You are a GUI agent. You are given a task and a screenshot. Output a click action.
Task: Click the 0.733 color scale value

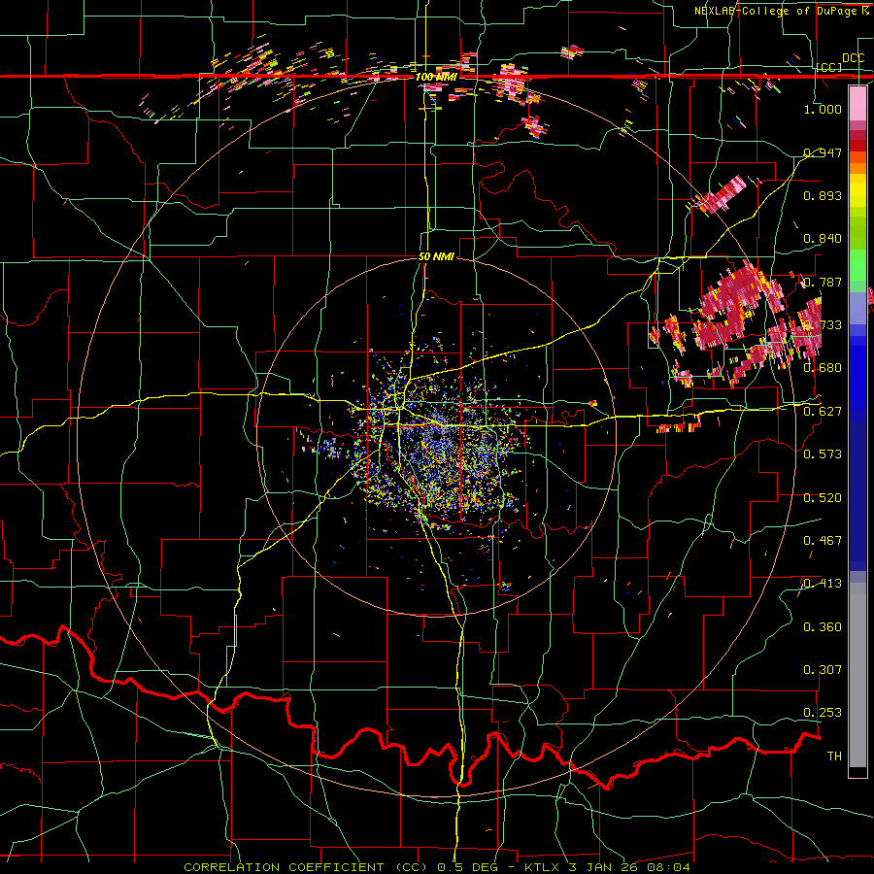pyautogui.click(x=823, y=324)
